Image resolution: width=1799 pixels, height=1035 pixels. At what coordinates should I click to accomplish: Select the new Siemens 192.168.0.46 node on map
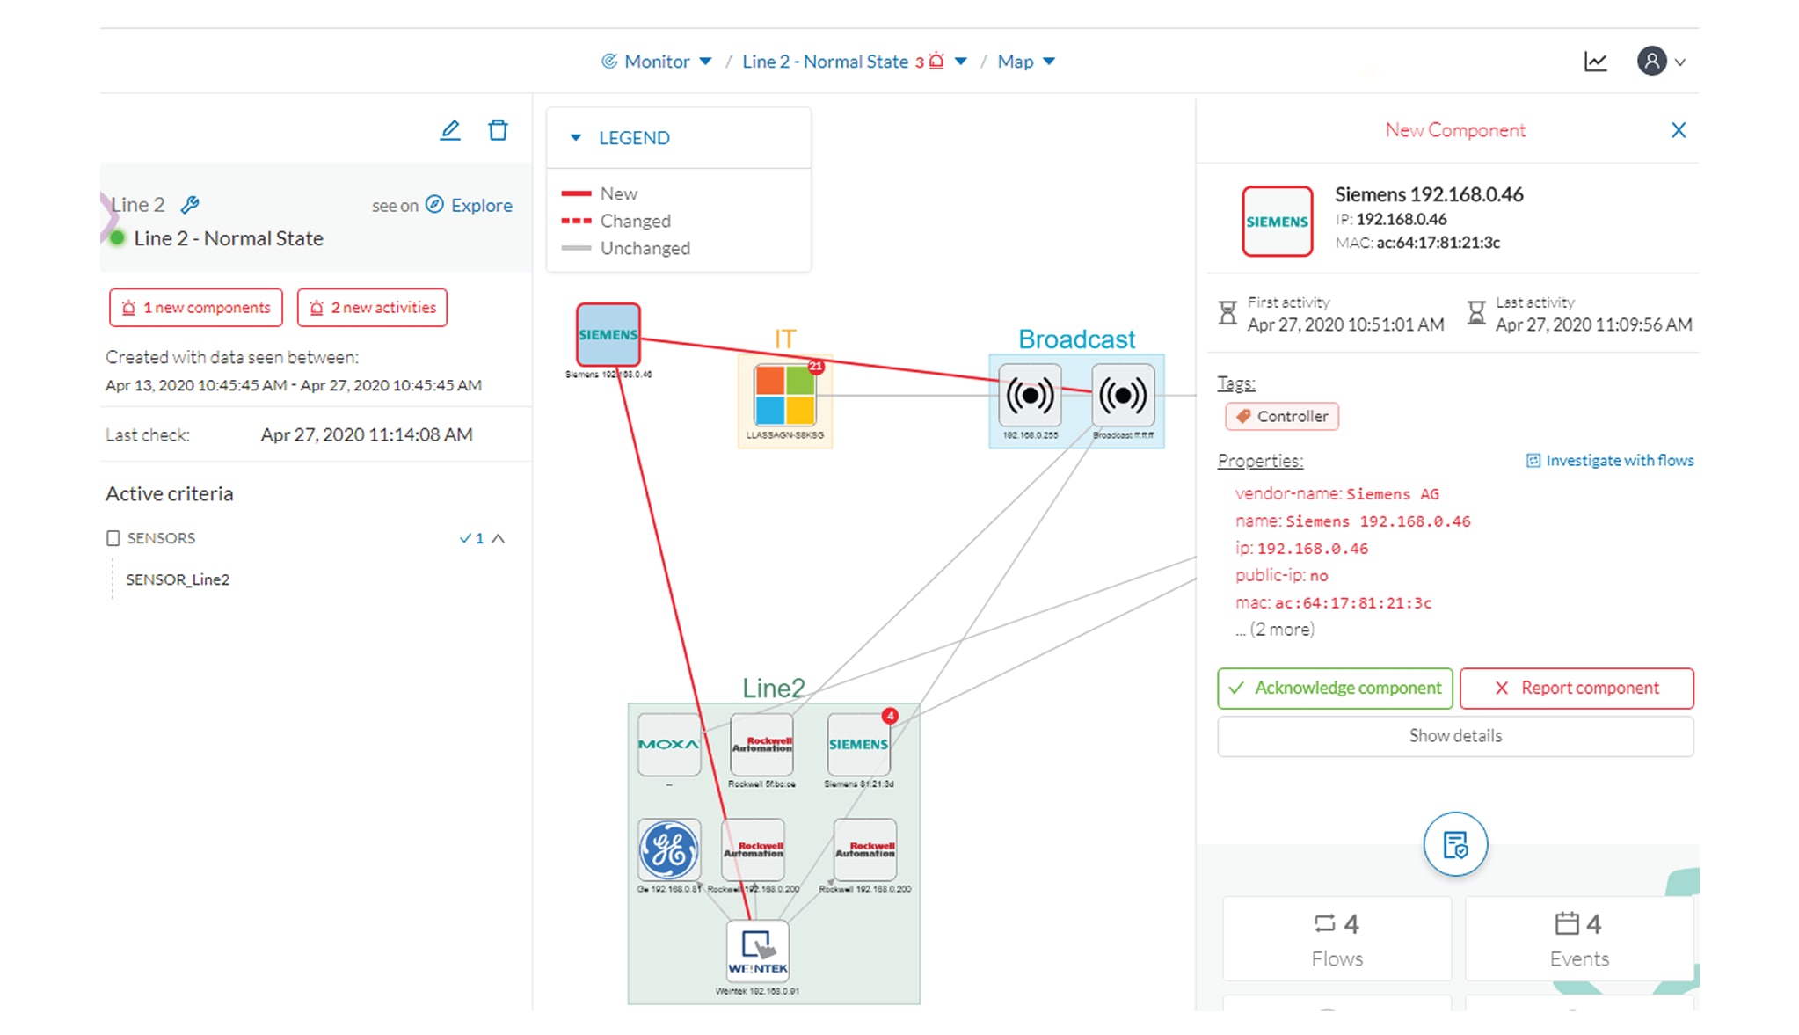[608, 335]
